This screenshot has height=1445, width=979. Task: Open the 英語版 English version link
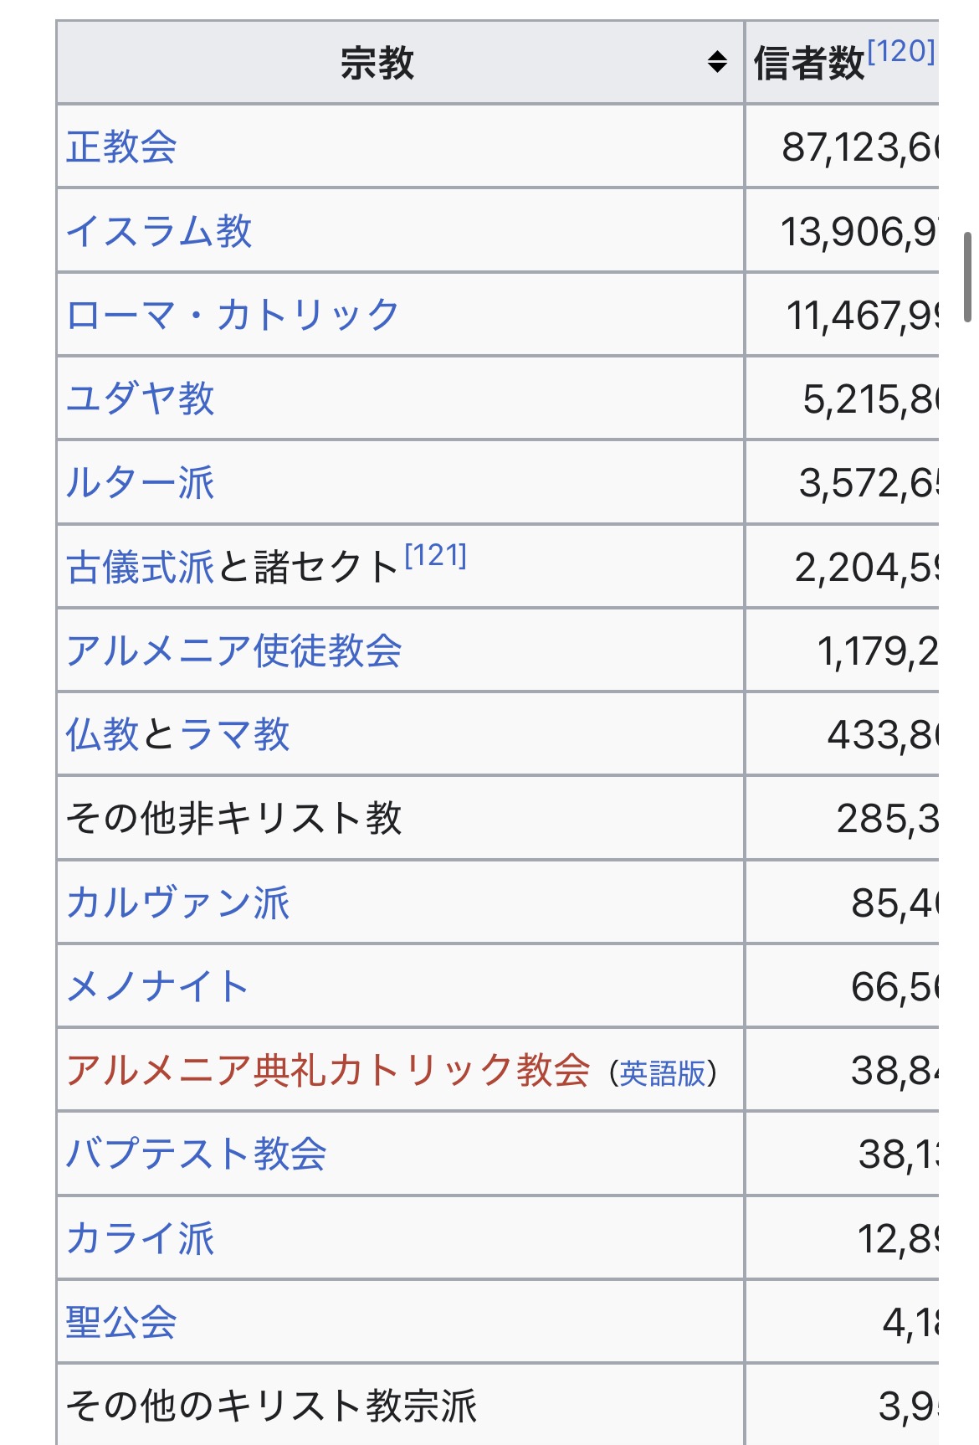[663, 1073]
